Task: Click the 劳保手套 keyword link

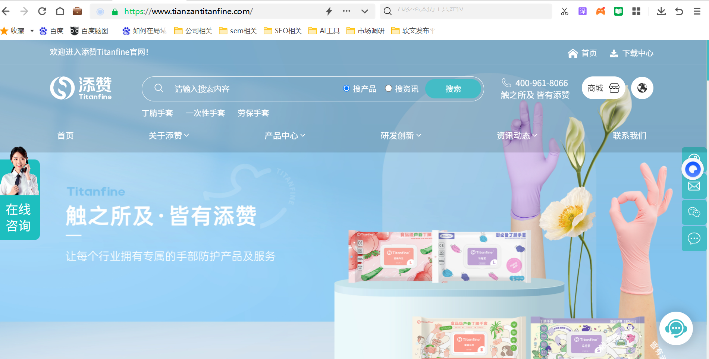Action: pos(253,113)
